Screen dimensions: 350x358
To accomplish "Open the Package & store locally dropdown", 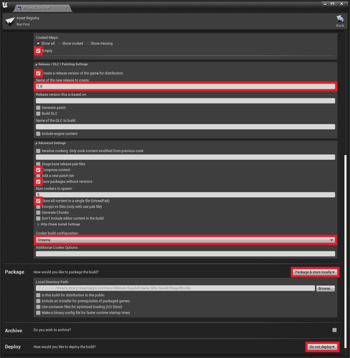I will point(315,272).
